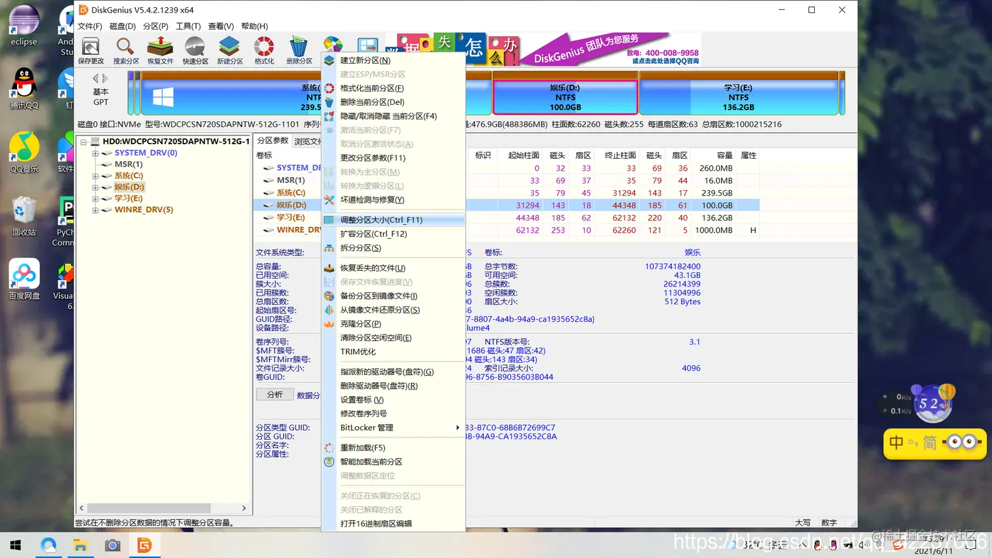
Task: Toggle the 数字 num lock indicator
Action: 829,523
